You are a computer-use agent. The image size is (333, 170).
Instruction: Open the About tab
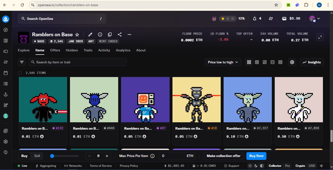141,50
